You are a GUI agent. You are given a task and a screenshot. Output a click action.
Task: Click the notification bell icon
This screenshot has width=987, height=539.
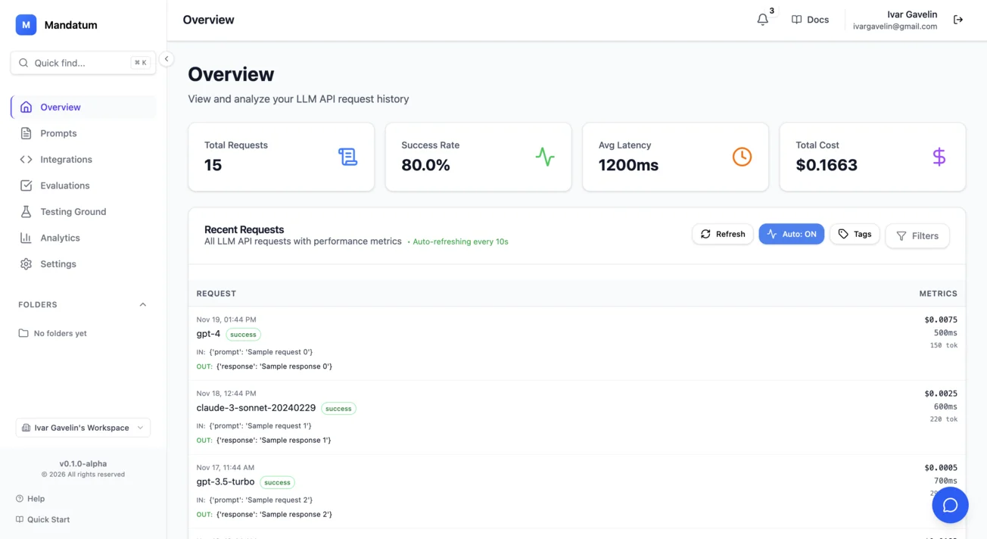point(762,20)
